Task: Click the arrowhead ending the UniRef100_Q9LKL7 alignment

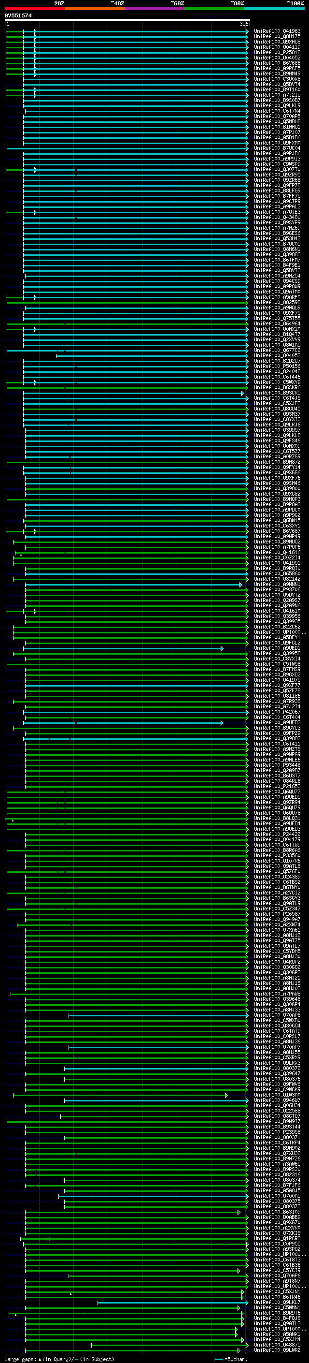Action: pyautogui.click(x=247, y=1302)
